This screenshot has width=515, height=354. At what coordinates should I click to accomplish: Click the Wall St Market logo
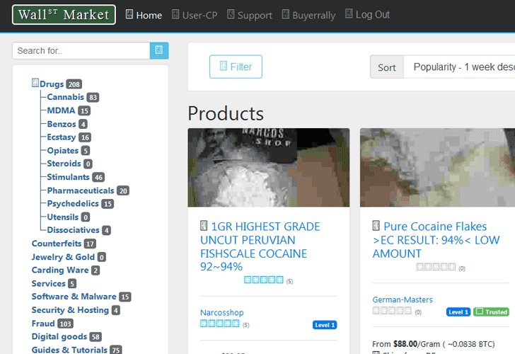tap(64, 14)
